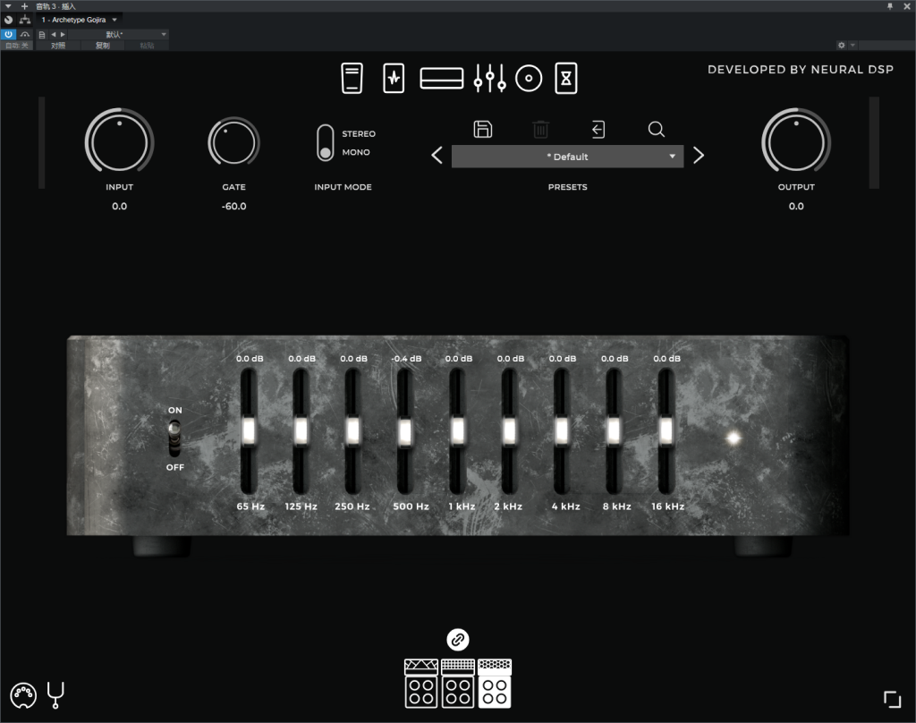The height and width of the screenshot is (723, 916).
Task: Click the 8 kHz EQ slider handle
Action: (x=614, y=430)
